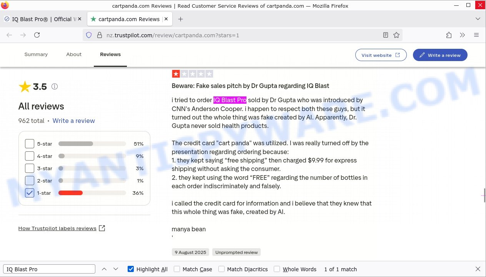Open the tracking protection shield icon
The image size is (486, 277).
coord(89,35)
